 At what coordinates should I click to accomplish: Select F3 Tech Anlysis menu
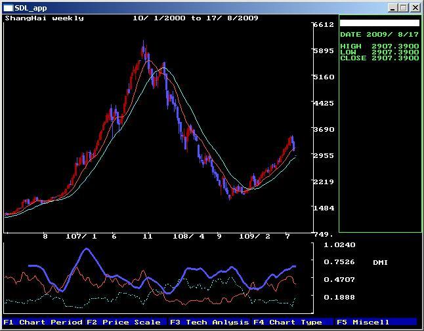(x=209, y=322)
